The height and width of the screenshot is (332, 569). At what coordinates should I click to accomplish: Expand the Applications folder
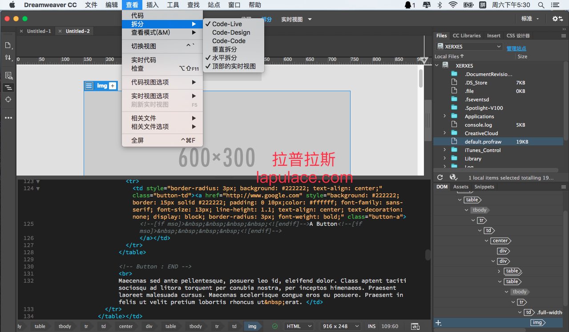444,116
